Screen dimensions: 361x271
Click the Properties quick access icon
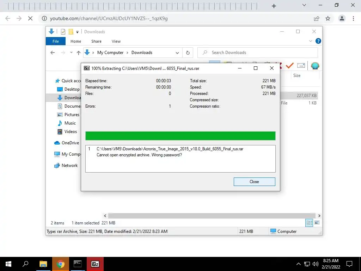point(63,31)
